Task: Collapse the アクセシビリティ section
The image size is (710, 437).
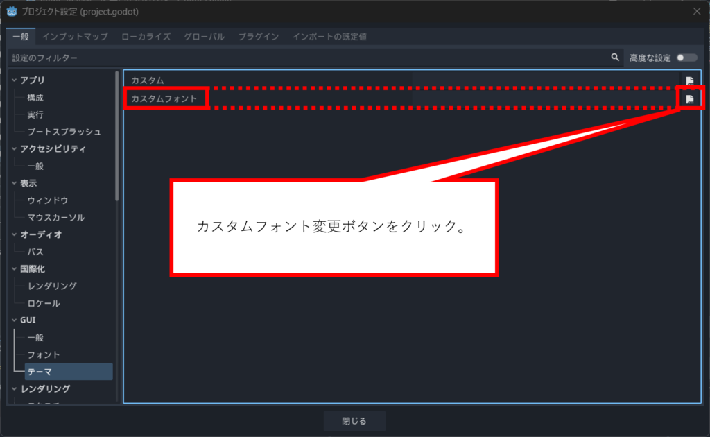Action: tap(15, 149)
